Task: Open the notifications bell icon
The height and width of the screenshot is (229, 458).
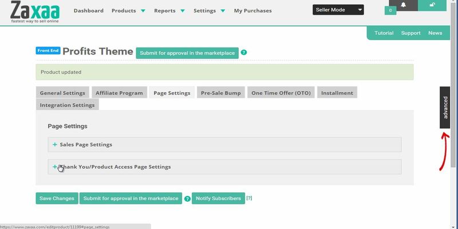Action: (x=404, y=5)
